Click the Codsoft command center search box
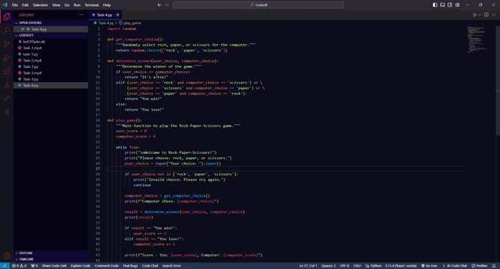500x269 pixels. [258, 4]
